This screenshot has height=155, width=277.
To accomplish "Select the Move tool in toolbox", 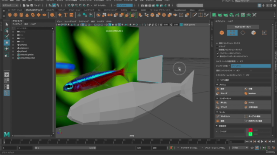I will pos(7,43).
